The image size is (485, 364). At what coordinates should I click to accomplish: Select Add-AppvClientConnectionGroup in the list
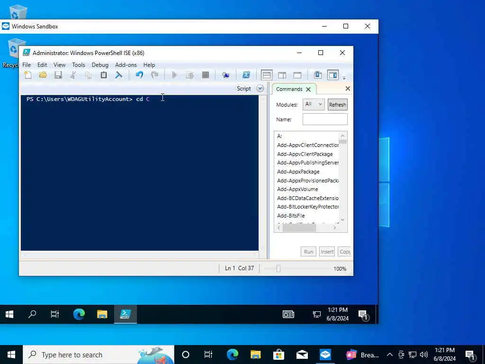pos(308,145)
